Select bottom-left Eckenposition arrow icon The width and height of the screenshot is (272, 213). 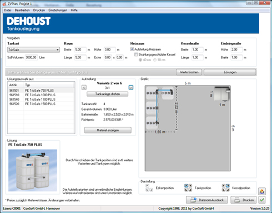pos(147,190)
